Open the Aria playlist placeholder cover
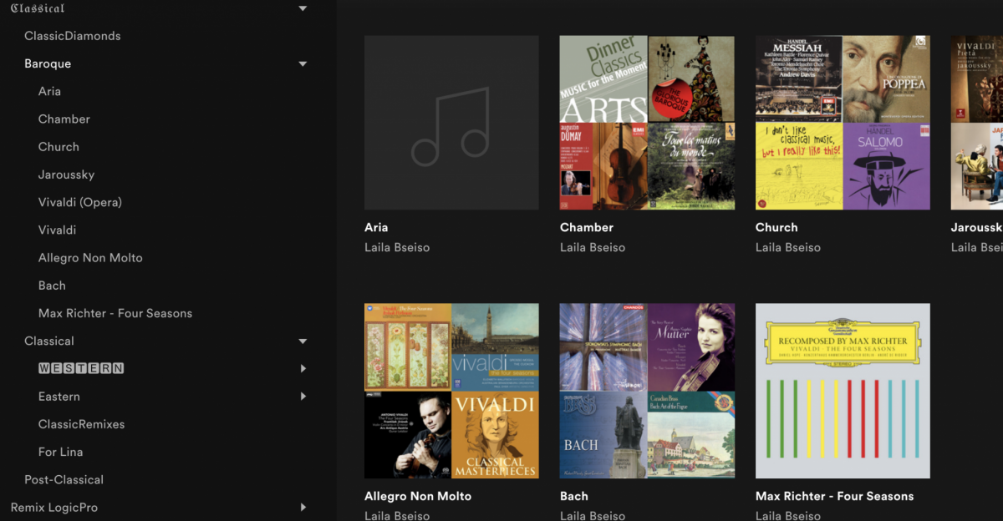Viewport: 1003px width, 521px height. (451, 123)
